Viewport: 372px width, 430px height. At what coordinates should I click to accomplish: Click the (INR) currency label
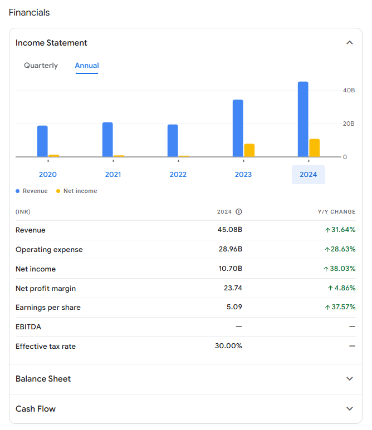pos(23,212)
